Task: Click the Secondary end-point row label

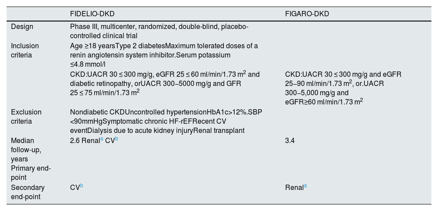Action: tap(28, 192)
